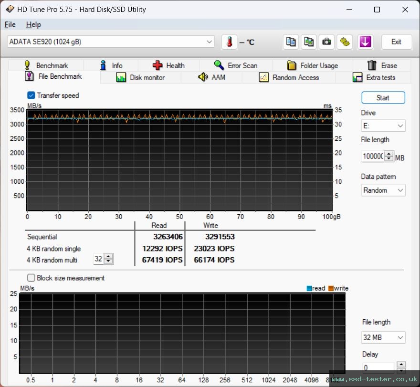Click the orange write legend swatch

(x=331, y=288)
